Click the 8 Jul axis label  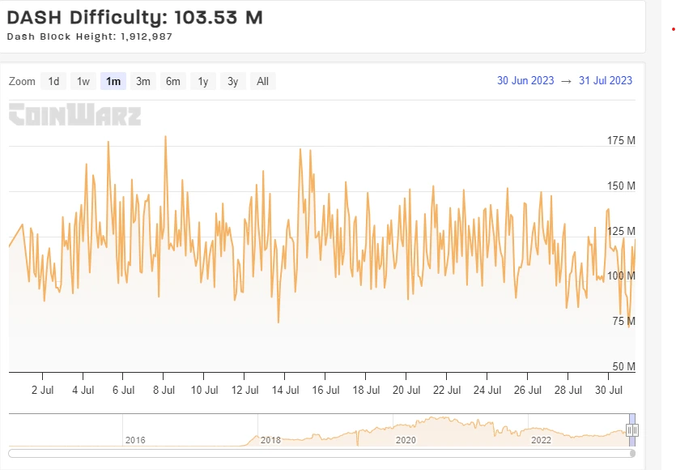tap(164, 390)
